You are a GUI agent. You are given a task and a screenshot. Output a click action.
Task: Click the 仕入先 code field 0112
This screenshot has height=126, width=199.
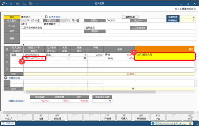tap(32, 24)
